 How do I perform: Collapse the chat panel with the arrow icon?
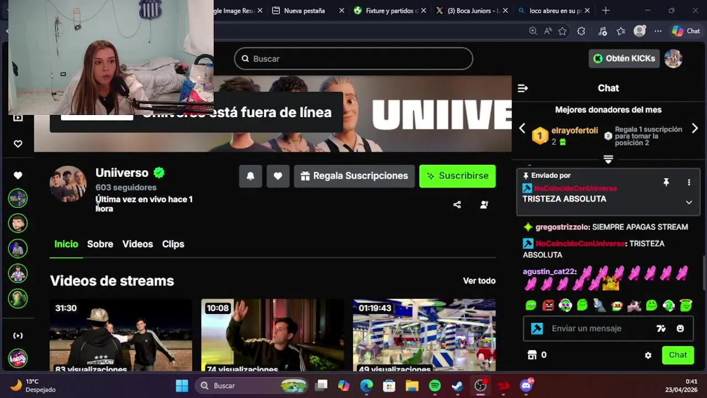(x=523, y=88)
